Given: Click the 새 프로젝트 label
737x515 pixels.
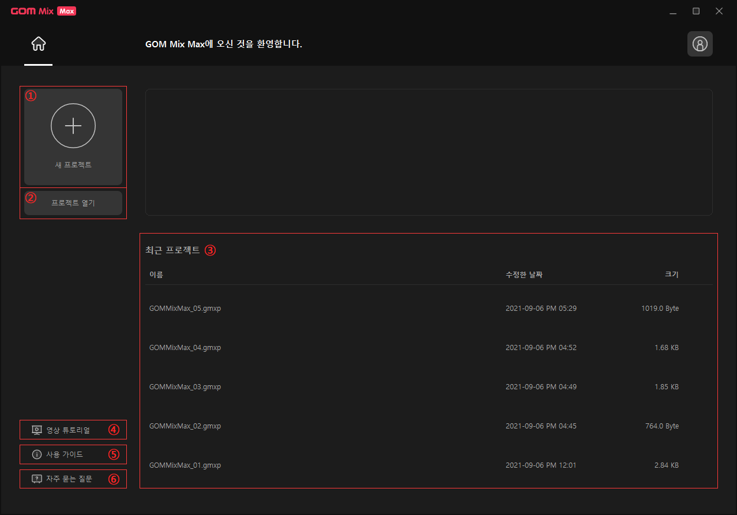Looking at the screenshot, I should 73,165.
